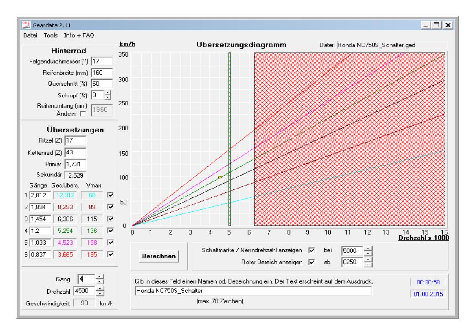Increase the Gang spinner value
Image resolution: width=475 pixels, height=335 pixels.
click(x=99, y=276)
